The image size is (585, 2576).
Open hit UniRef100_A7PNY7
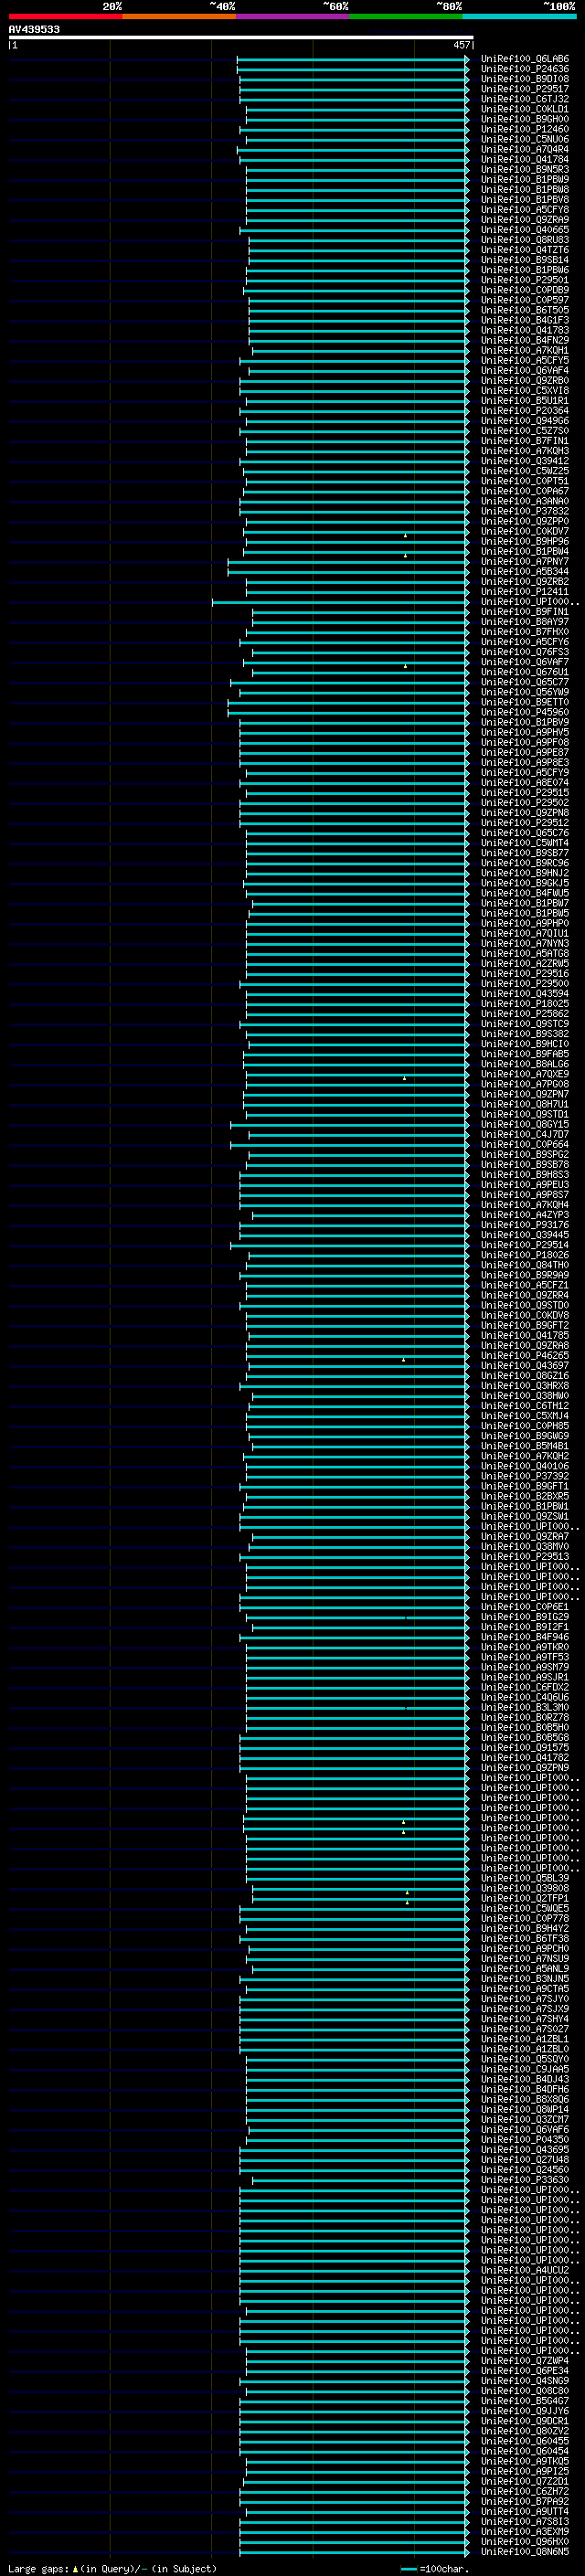coord(525,561)
